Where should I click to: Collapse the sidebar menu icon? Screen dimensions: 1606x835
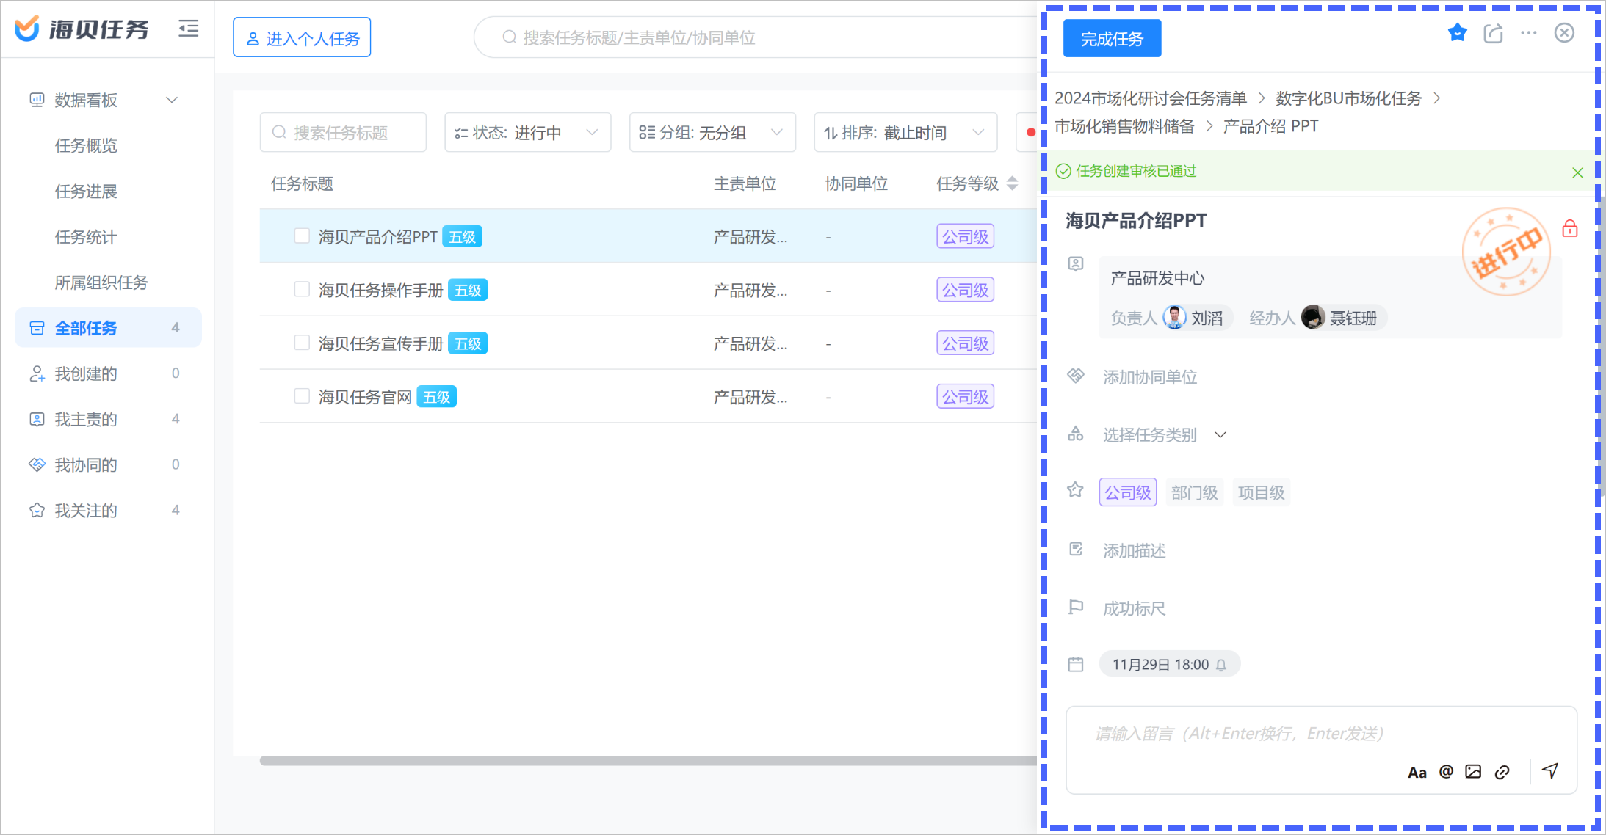pos(189,29)
